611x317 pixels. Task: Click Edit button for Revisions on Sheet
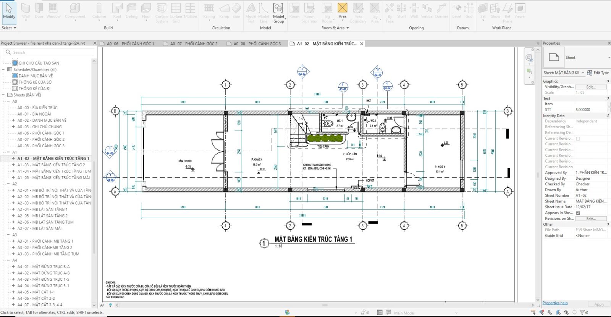[591, 219]
